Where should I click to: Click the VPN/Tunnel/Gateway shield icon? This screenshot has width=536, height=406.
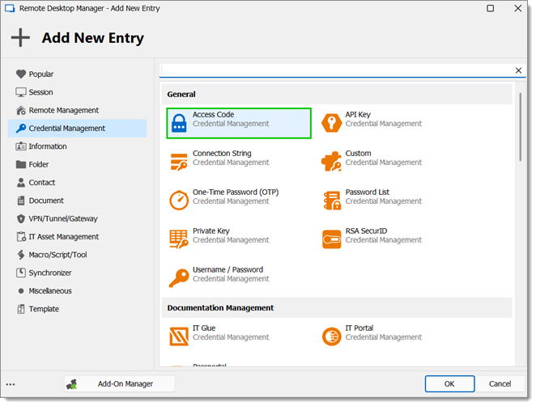tap(21, 218)
